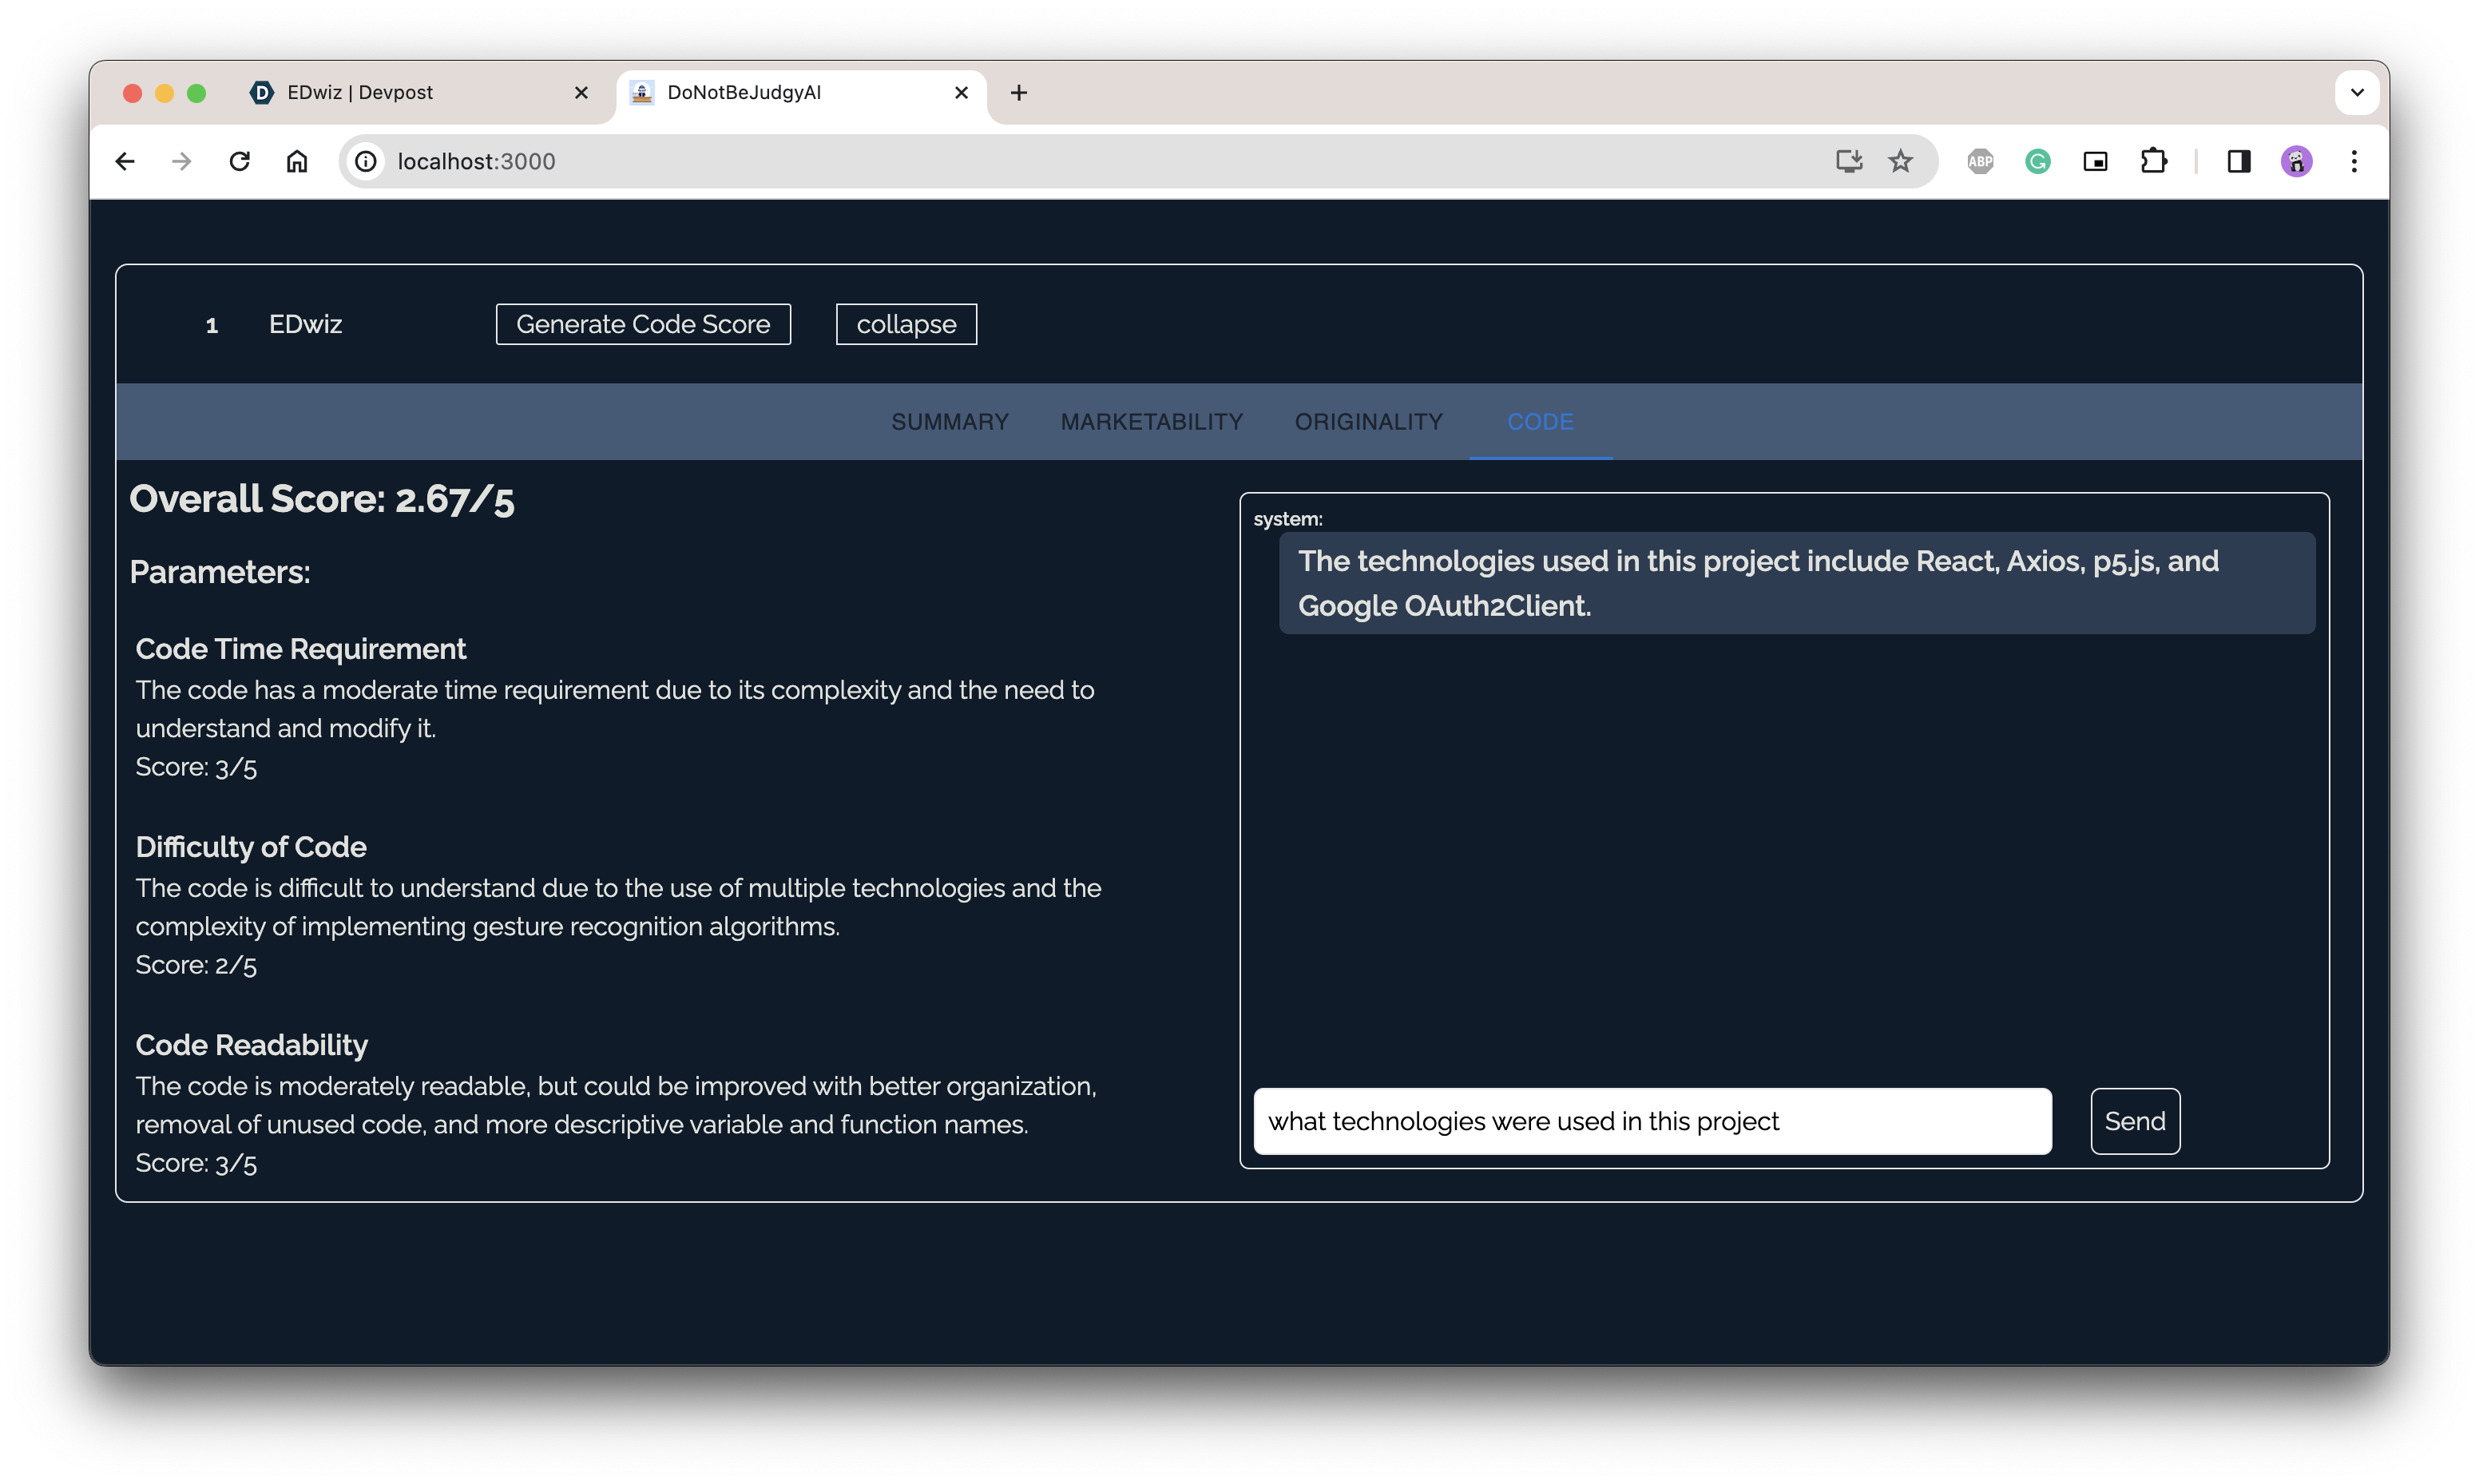Send the chat question
Image resolution: width=2479 pixels, height=1484 pixels.
tap(2134, 1121)
